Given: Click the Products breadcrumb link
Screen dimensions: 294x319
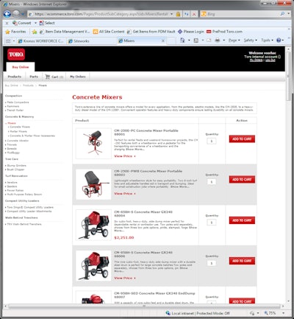Looking at the screenshot, I should pyautogui.click(x=28, y=85).
